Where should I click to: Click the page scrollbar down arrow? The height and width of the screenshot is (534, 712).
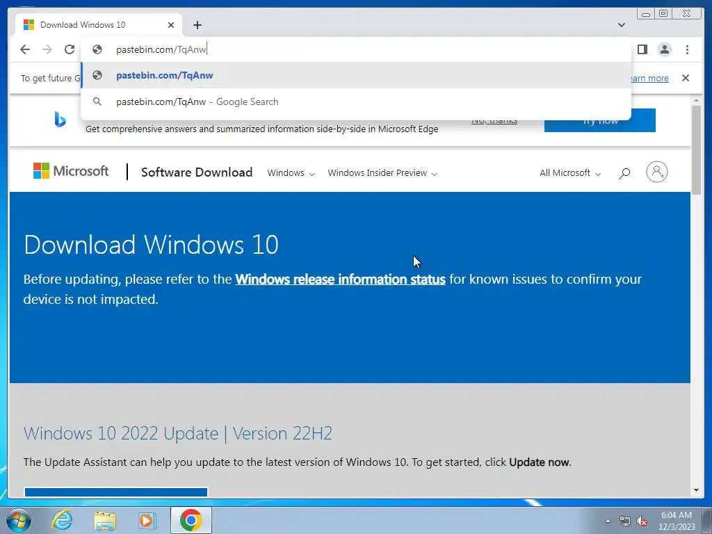[x=696, y=490]
